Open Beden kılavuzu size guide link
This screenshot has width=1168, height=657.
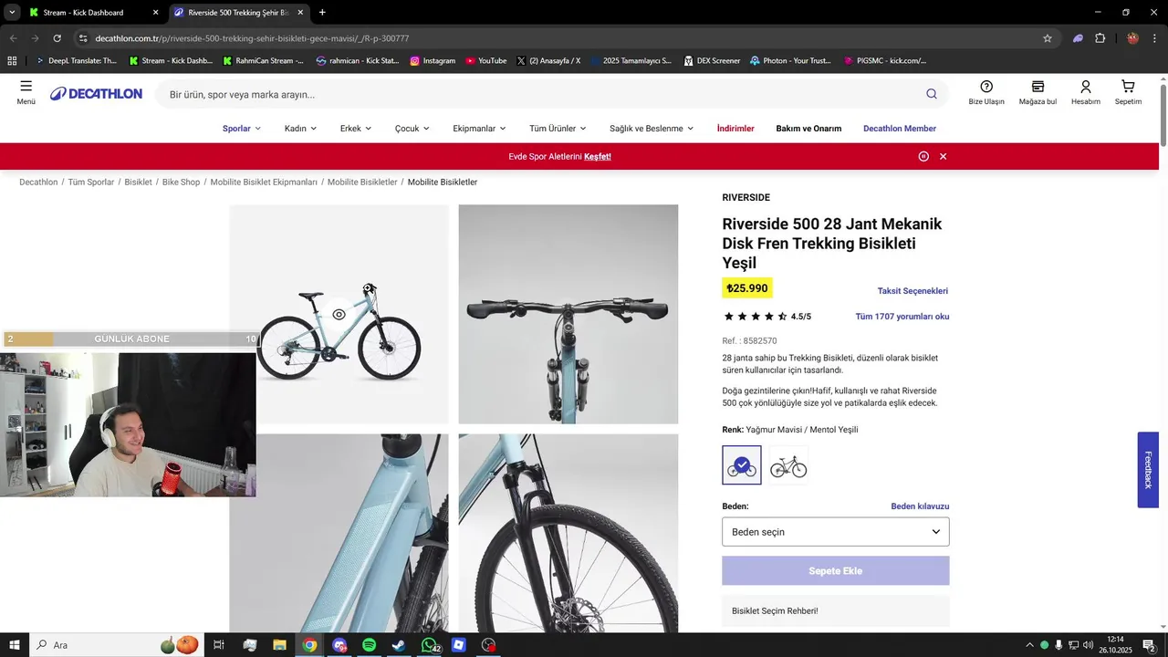click(920, 506)
